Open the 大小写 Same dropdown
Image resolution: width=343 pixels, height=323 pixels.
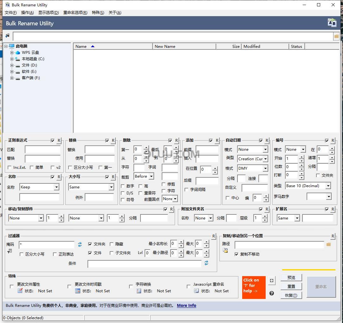111,187
